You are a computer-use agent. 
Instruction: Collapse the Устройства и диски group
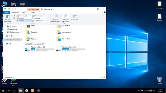coord(24,44)
